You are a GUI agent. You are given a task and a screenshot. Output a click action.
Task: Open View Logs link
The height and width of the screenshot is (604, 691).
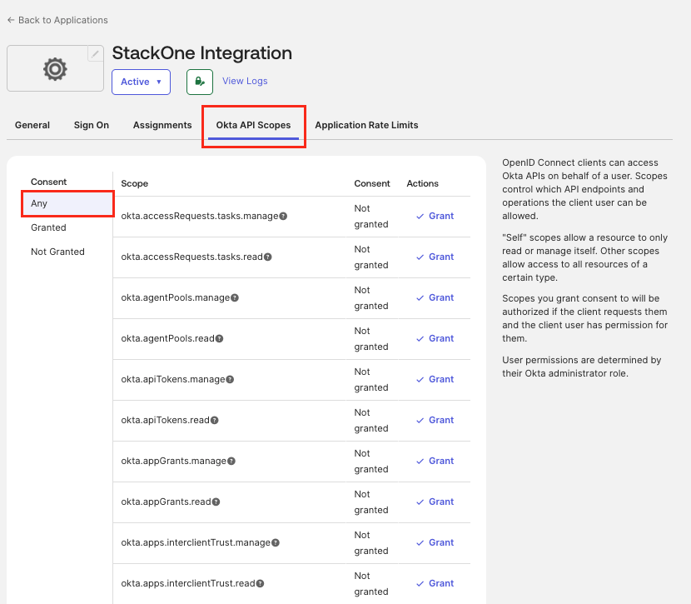[245, 81]
